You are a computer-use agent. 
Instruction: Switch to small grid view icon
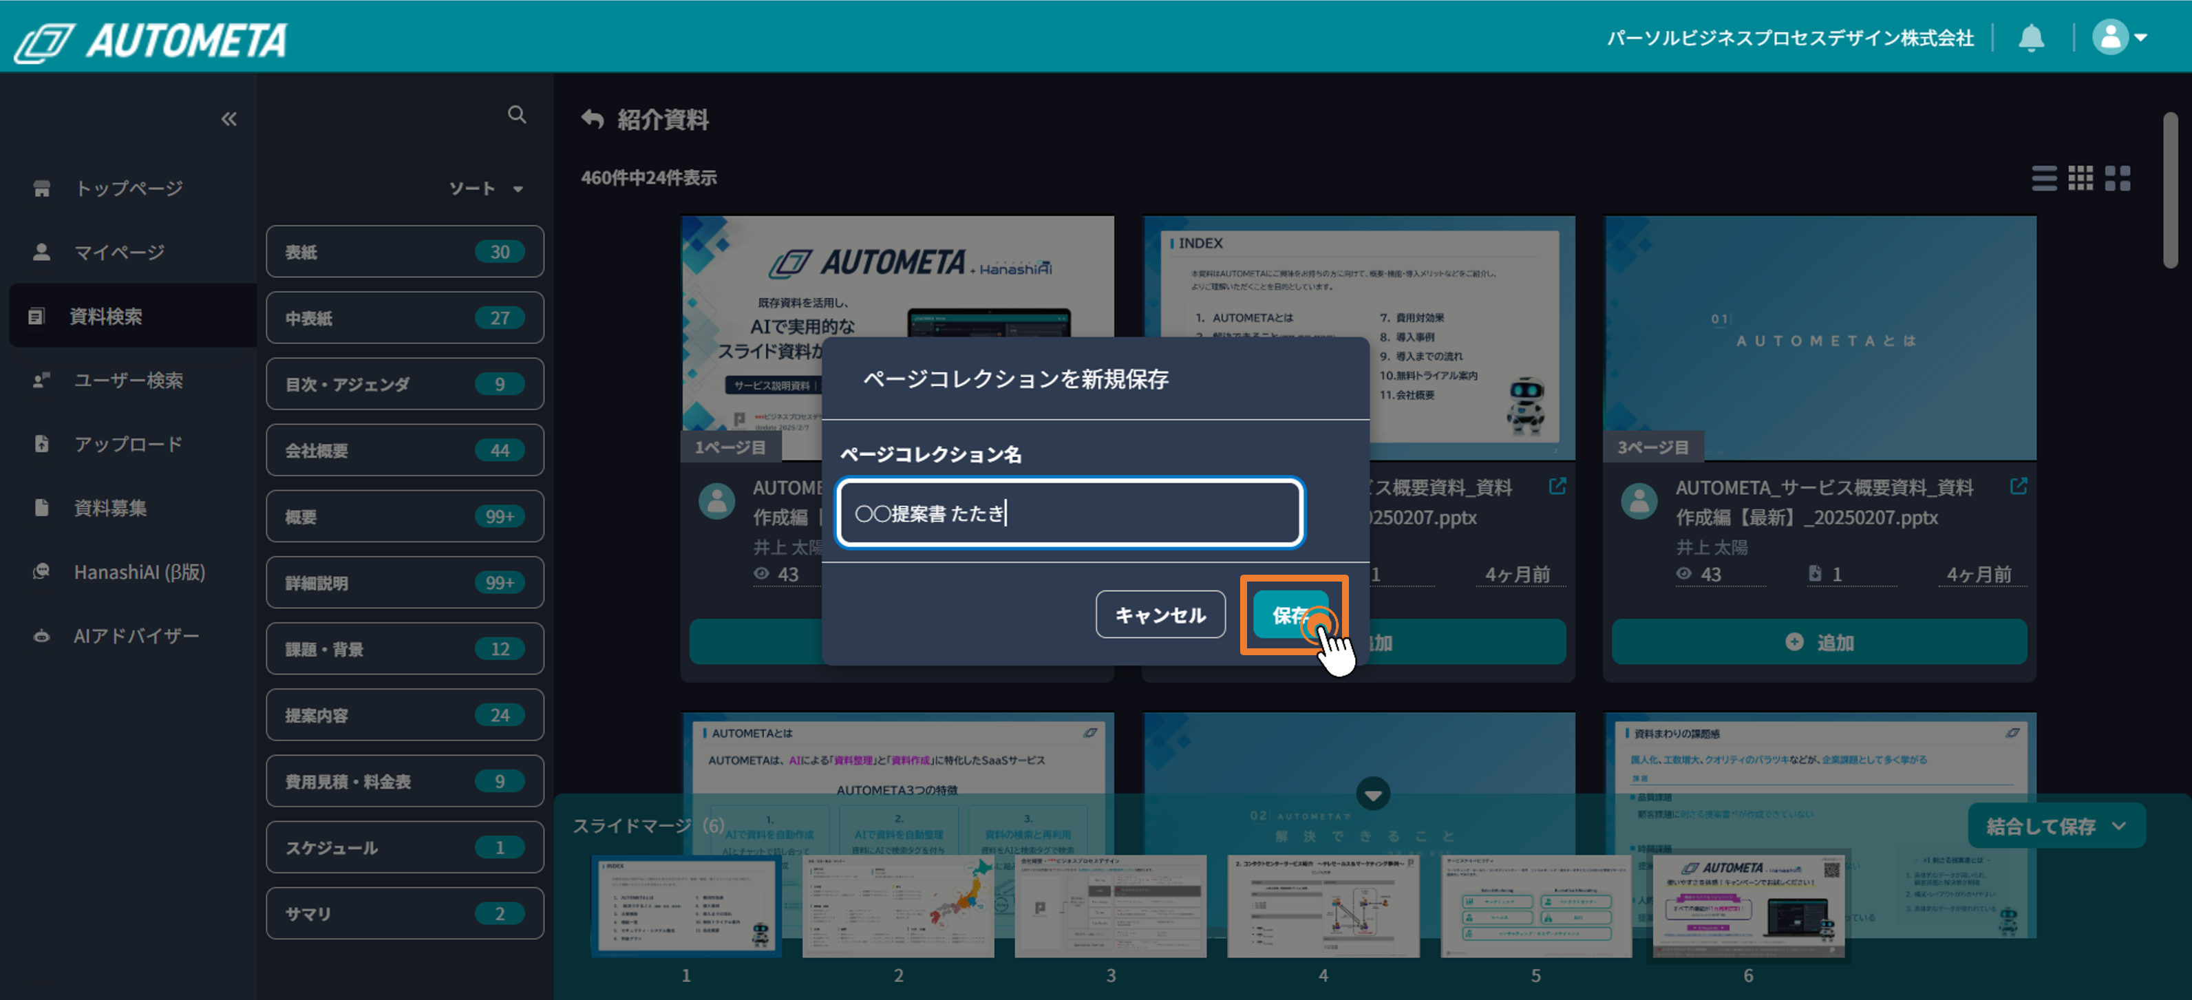(2081, 178)
